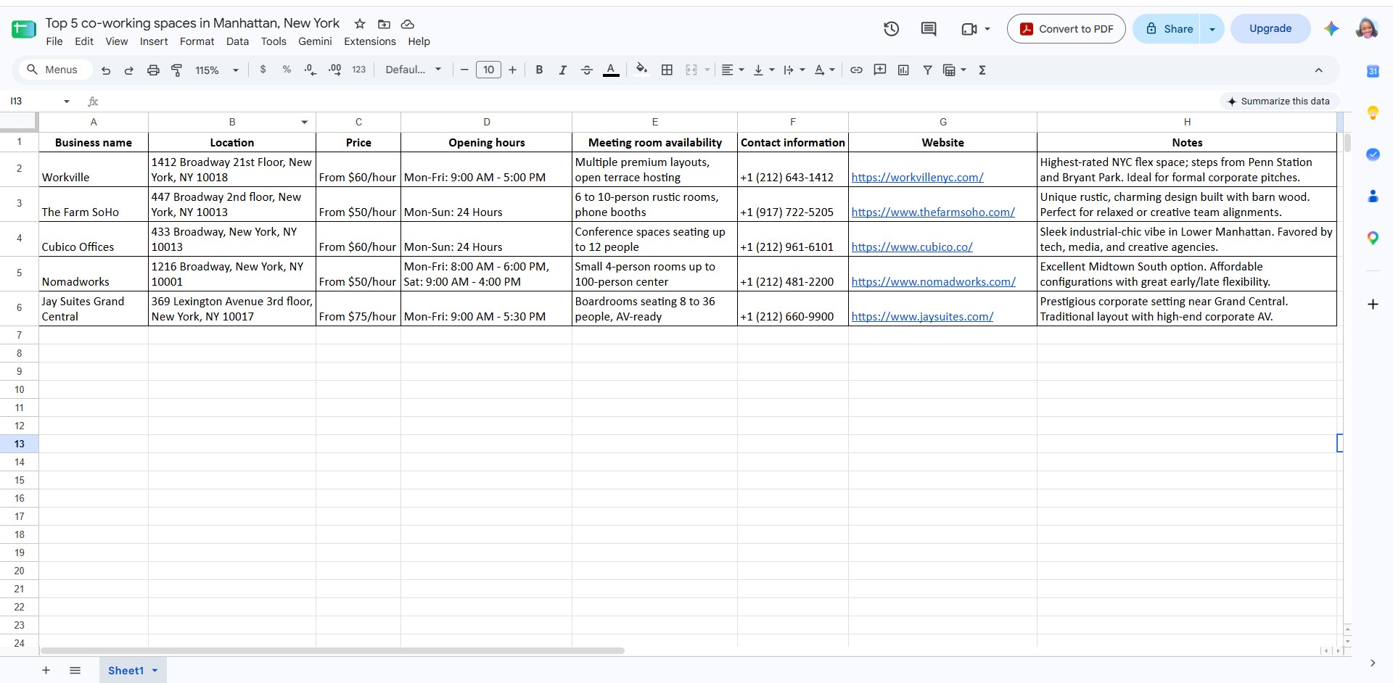This screenshot has height=683, width=1393.
Task: Open vertical align dropdown
Action: tap(763, 70)
